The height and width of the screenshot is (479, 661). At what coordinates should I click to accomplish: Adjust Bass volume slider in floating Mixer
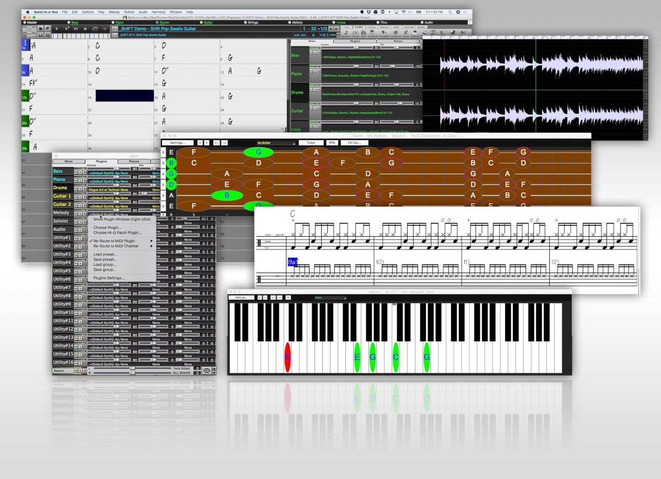point(117,168)
